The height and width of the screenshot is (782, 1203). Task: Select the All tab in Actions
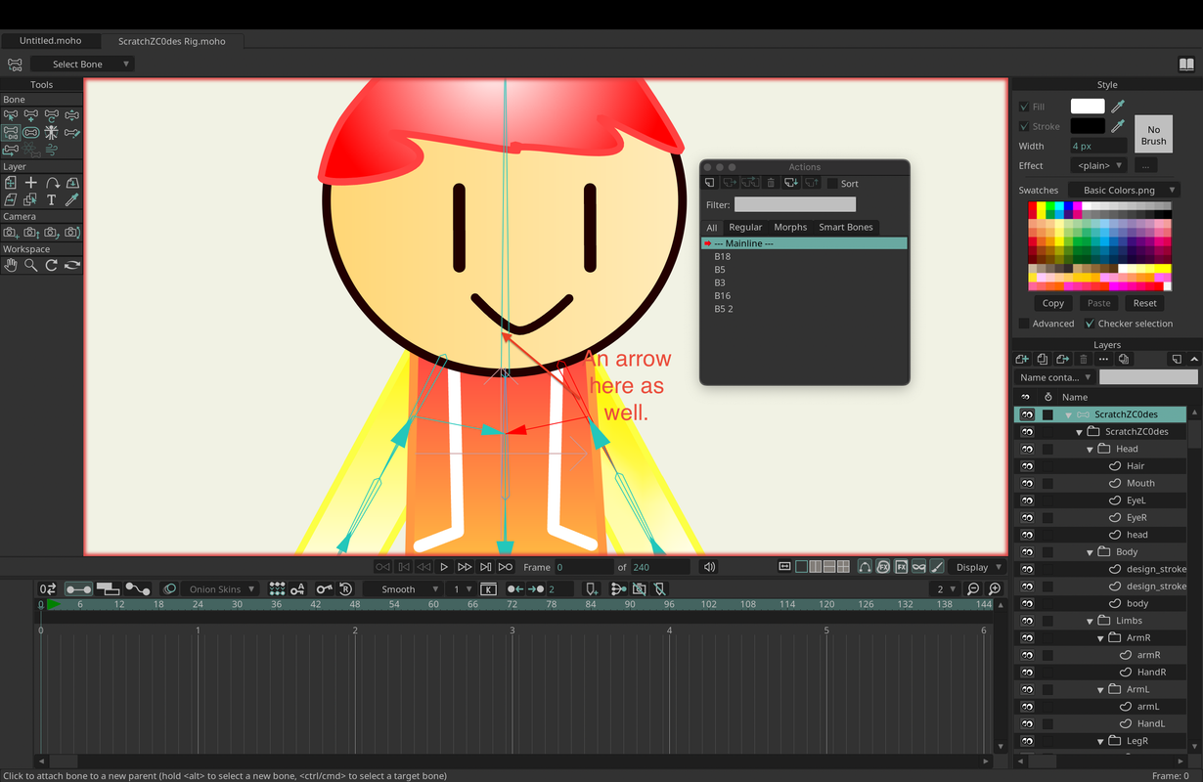[x=712, y=227]
